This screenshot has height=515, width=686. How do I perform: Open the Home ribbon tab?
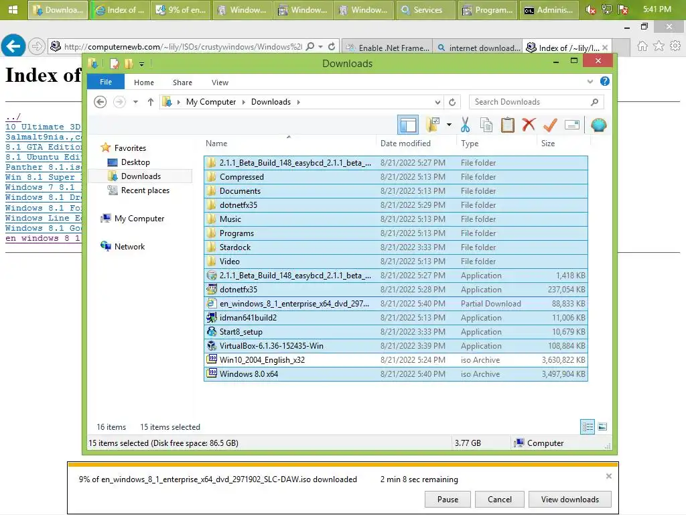tap(144, 82)
